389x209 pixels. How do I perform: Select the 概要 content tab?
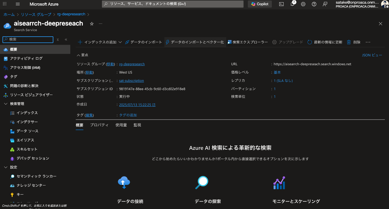(79, 125)
